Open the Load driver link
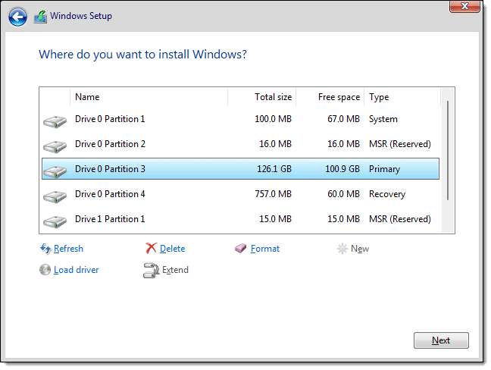The image size is (491, 370). [76, 270]
